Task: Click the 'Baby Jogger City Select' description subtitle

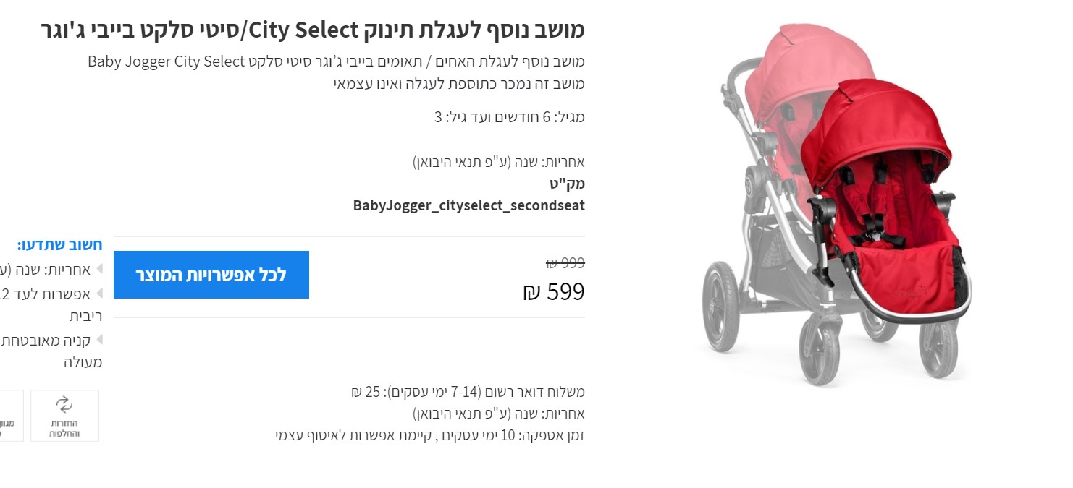Action: tap(336, 61)
